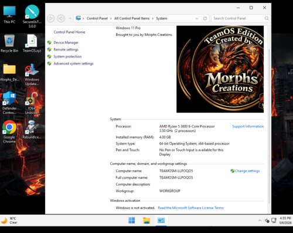
Task: Click Change settings link
Action: coord(247,171)
